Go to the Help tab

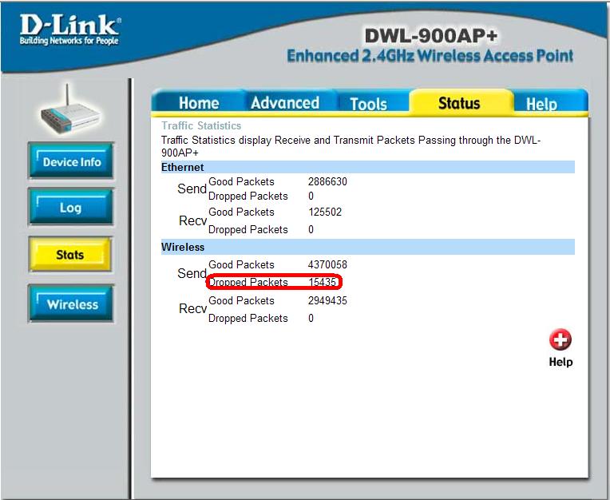541,104
